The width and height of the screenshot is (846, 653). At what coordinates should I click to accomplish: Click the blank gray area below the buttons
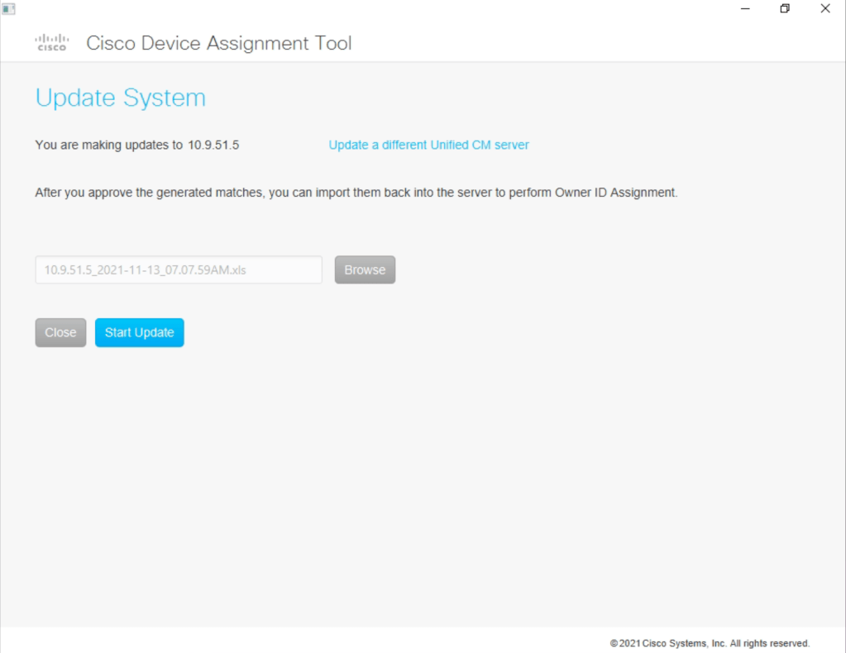click(413, 479)
